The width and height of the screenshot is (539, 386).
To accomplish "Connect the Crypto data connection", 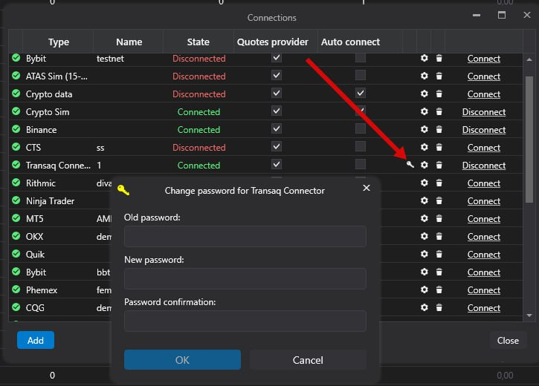I will [484, 94].
